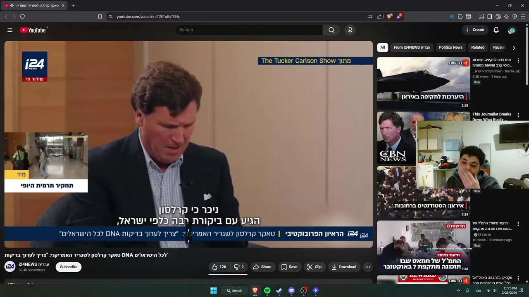
Task: Open the Hamas commander video thumbnail
Action: pos(424,247)
